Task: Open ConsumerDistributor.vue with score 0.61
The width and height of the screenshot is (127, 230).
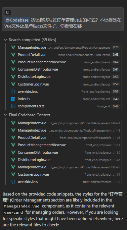Action: [65, 69]
